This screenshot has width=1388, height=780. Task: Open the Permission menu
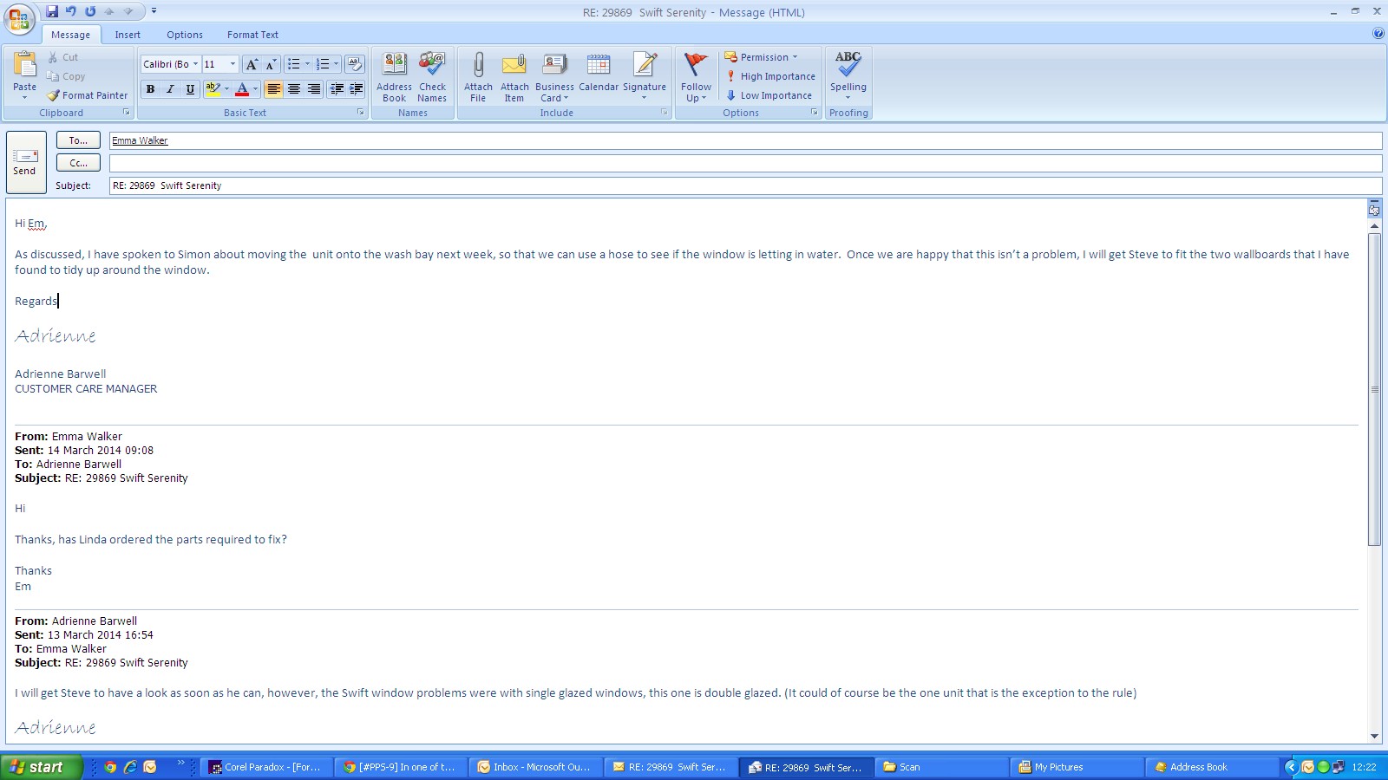[x=761, y=57]
